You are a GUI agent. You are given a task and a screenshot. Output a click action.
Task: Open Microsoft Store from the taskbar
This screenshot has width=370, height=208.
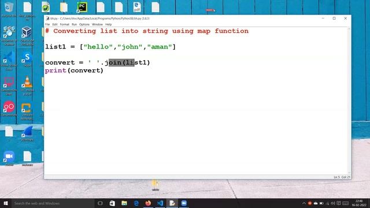pyautogui.click(x=112, y=203)
